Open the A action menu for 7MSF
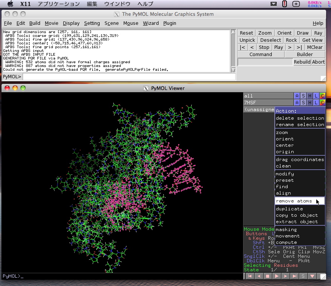The height and width of the screenshot is (286, 331). click(x=297, y=103)
